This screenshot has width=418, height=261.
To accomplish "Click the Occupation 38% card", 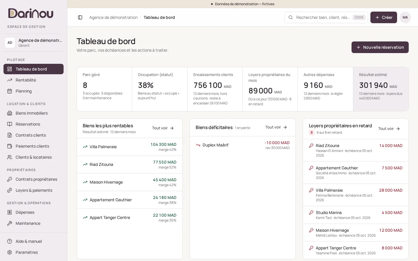I will [x=160, y=89].
